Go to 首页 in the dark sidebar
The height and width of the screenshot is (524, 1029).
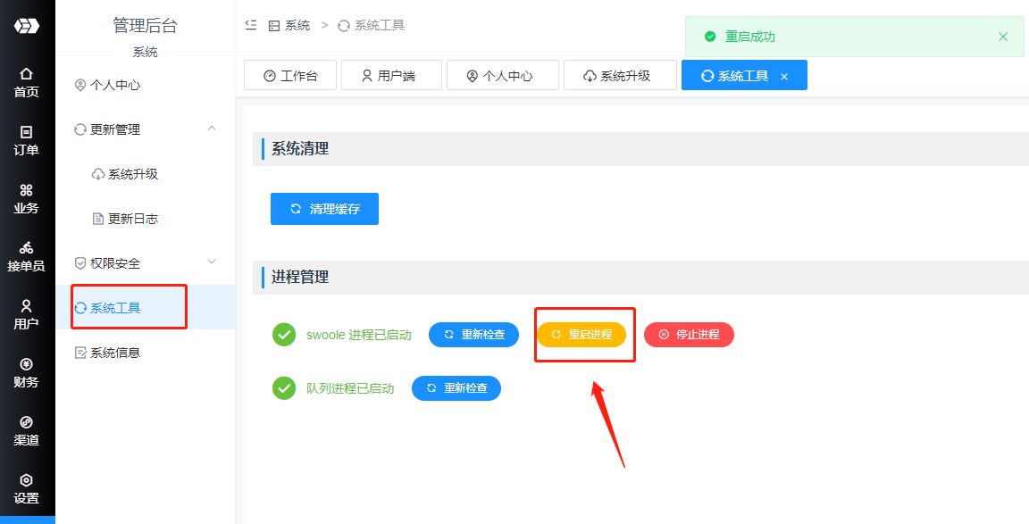point(26,83)
